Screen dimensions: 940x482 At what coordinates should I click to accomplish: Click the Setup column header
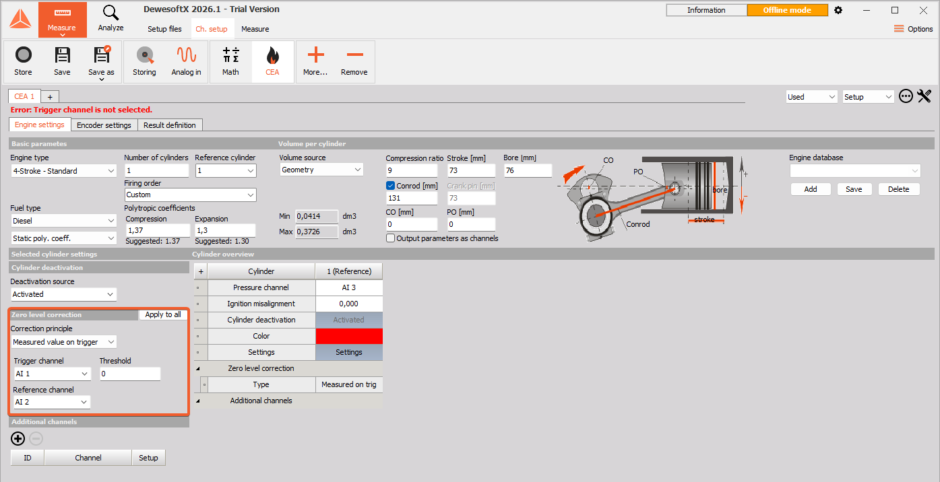pos(148,458)
